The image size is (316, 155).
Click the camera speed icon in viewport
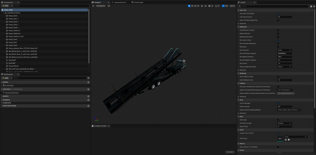tap(231, 6)
